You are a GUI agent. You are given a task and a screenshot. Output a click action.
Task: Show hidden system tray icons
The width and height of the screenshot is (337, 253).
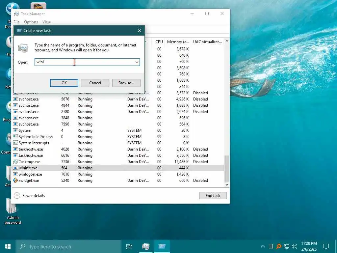tap(263, 246)
